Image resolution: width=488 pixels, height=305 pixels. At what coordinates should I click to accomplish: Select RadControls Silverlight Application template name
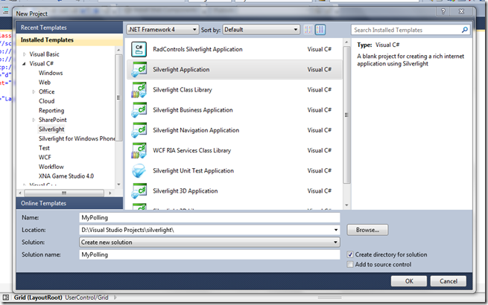tap(197, 49)
